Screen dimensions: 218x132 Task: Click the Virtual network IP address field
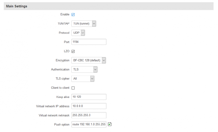click(x=89, y=106)
